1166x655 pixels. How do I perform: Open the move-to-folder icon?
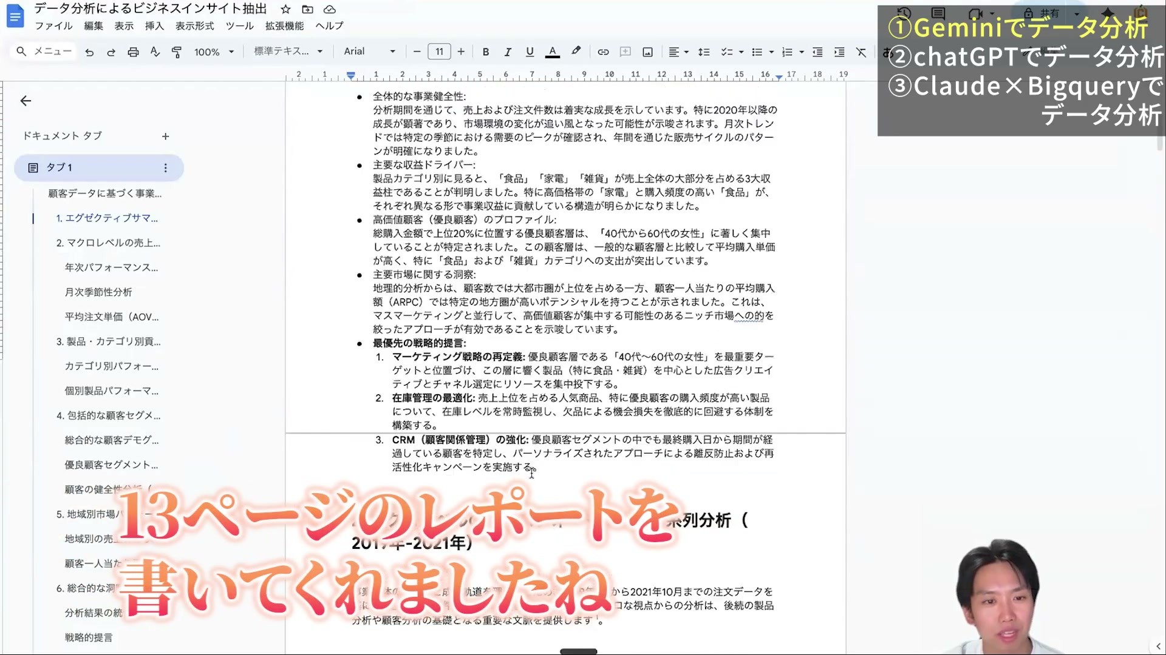tap(308, 9)
